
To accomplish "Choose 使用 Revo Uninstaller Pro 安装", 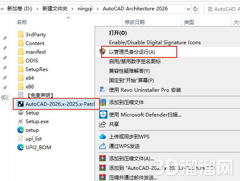I will coord(145,90).
